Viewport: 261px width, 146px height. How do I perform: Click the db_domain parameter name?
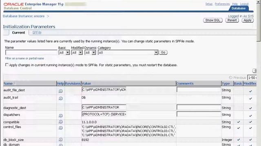click(x=11, y=144)
